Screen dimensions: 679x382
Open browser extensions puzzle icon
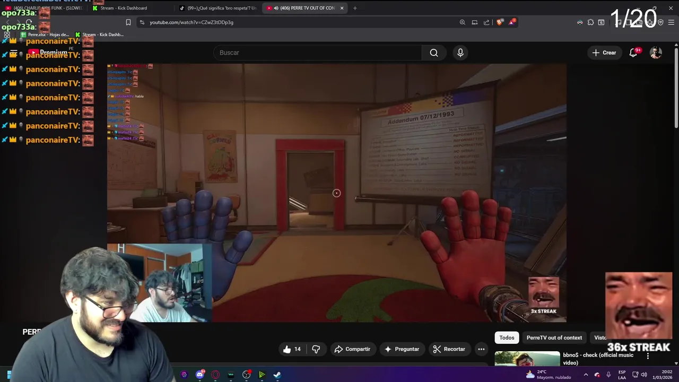tap(590, 22)
